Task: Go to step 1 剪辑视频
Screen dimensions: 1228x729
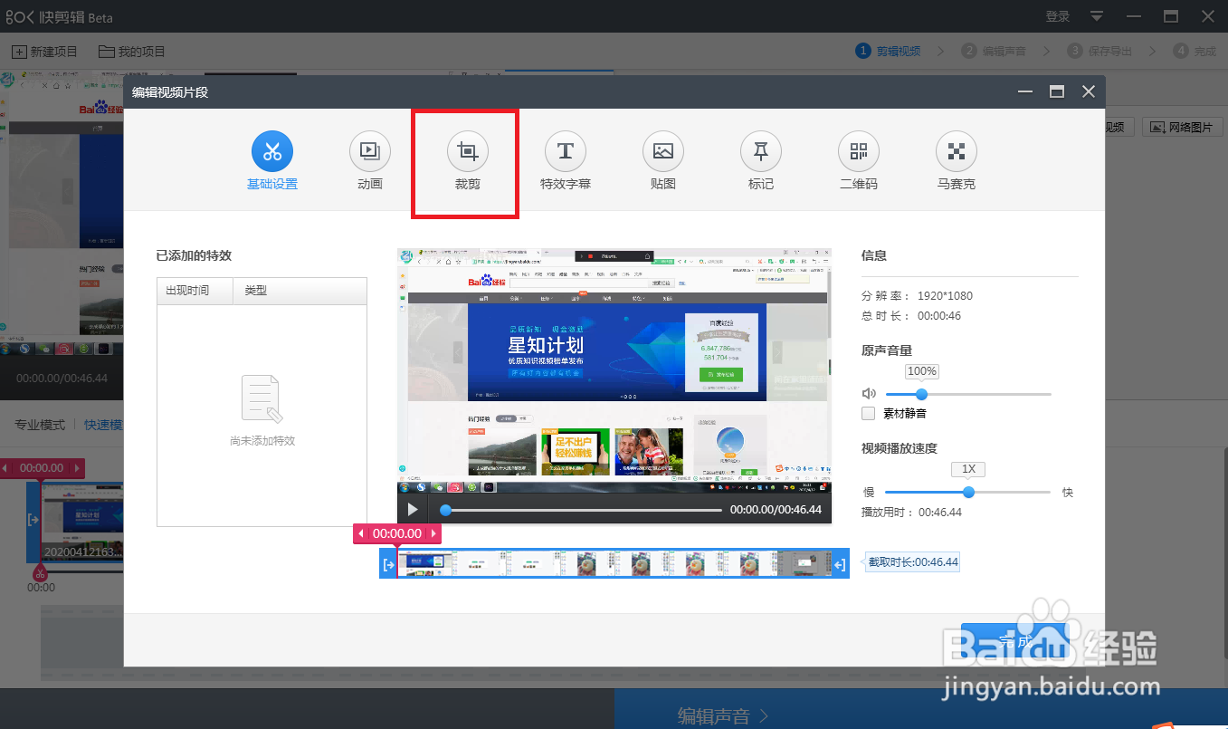Action: click(889, 52)
